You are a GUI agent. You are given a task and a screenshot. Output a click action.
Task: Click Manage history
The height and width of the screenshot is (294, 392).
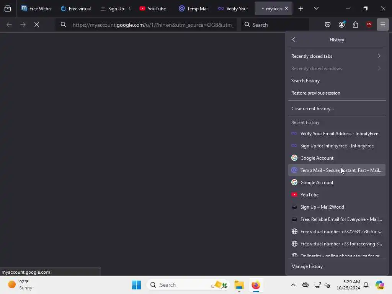tap(337, 266)
